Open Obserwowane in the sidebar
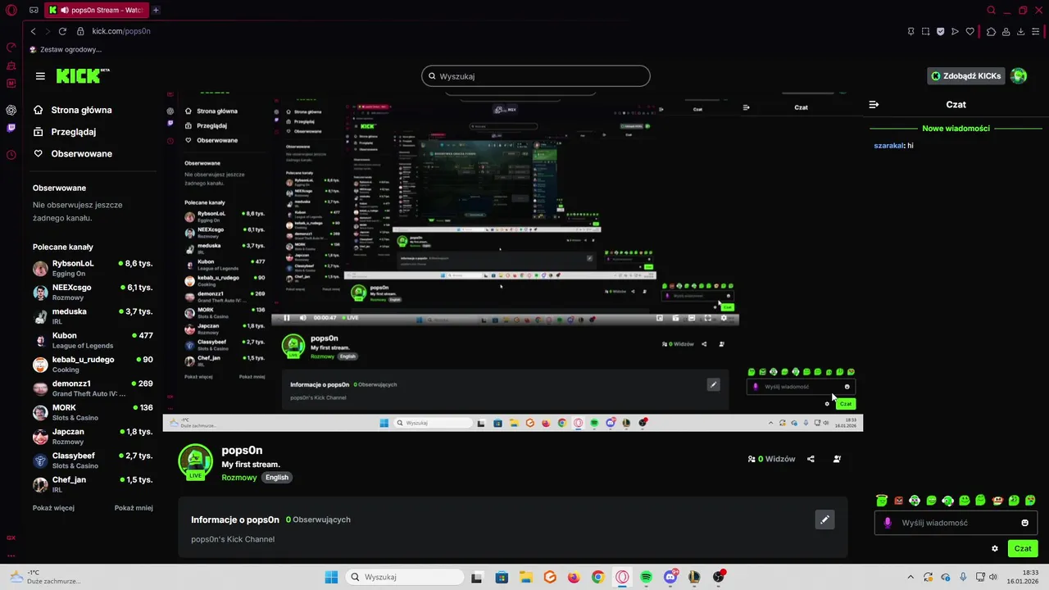 tap(72, 154)
